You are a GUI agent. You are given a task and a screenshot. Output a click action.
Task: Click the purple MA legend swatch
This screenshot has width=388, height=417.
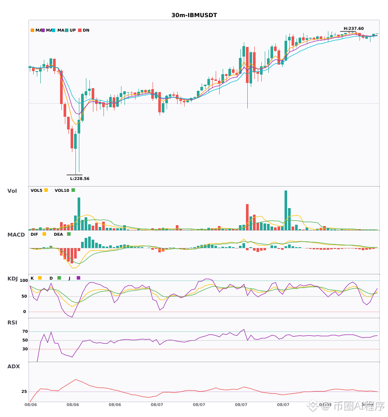pyautogui.click(x=43, y=30)
